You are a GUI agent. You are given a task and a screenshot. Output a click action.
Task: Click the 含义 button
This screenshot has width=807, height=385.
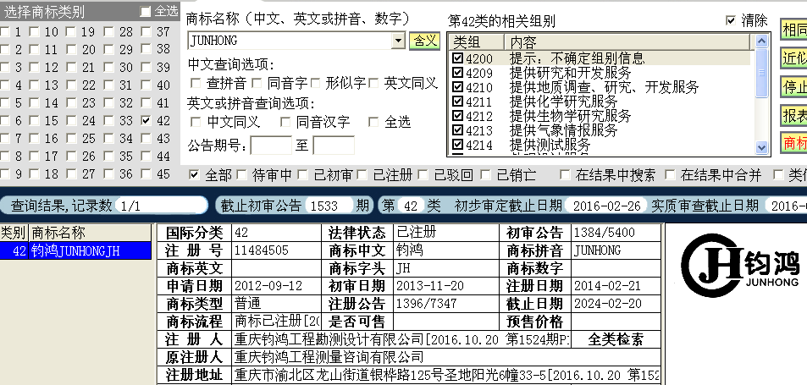[x=425, y=41]
